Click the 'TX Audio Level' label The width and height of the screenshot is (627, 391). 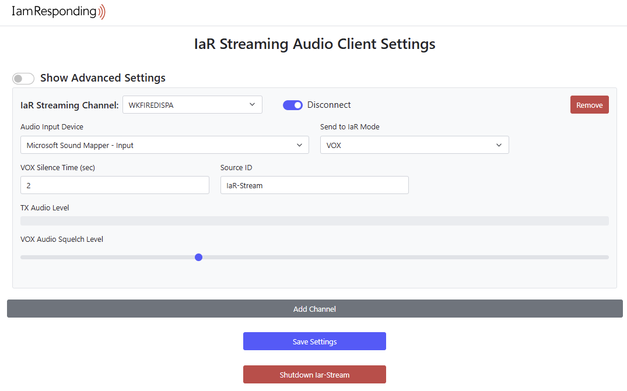(45, 207)
